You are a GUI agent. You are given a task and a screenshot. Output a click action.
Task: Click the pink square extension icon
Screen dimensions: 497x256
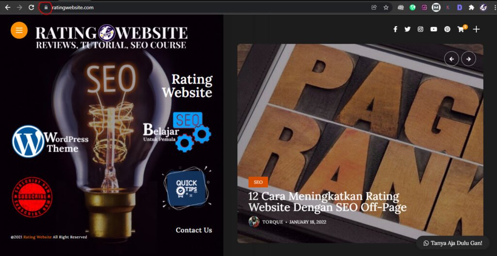[424, 7]
